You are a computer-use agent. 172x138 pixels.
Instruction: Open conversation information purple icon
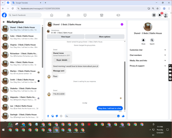click(122, 24)
